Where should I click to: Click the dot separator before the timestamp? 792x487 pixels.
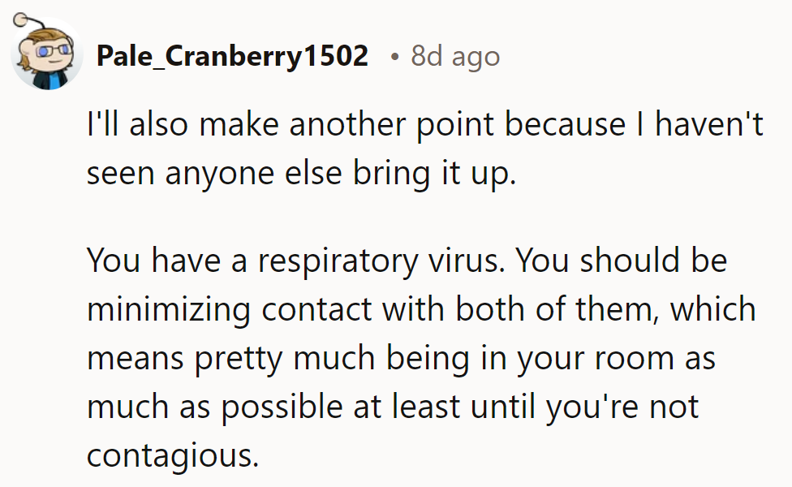coord(394,57)
